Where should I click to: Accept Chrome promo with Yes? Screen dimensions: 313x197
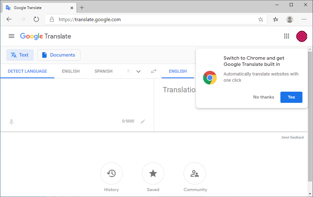(291, 97)
